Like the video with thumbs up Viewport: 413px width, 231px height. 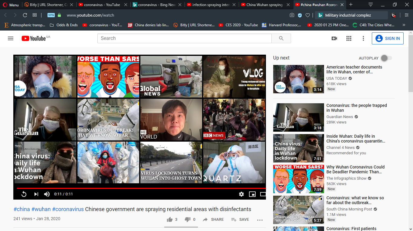[172, 220]
